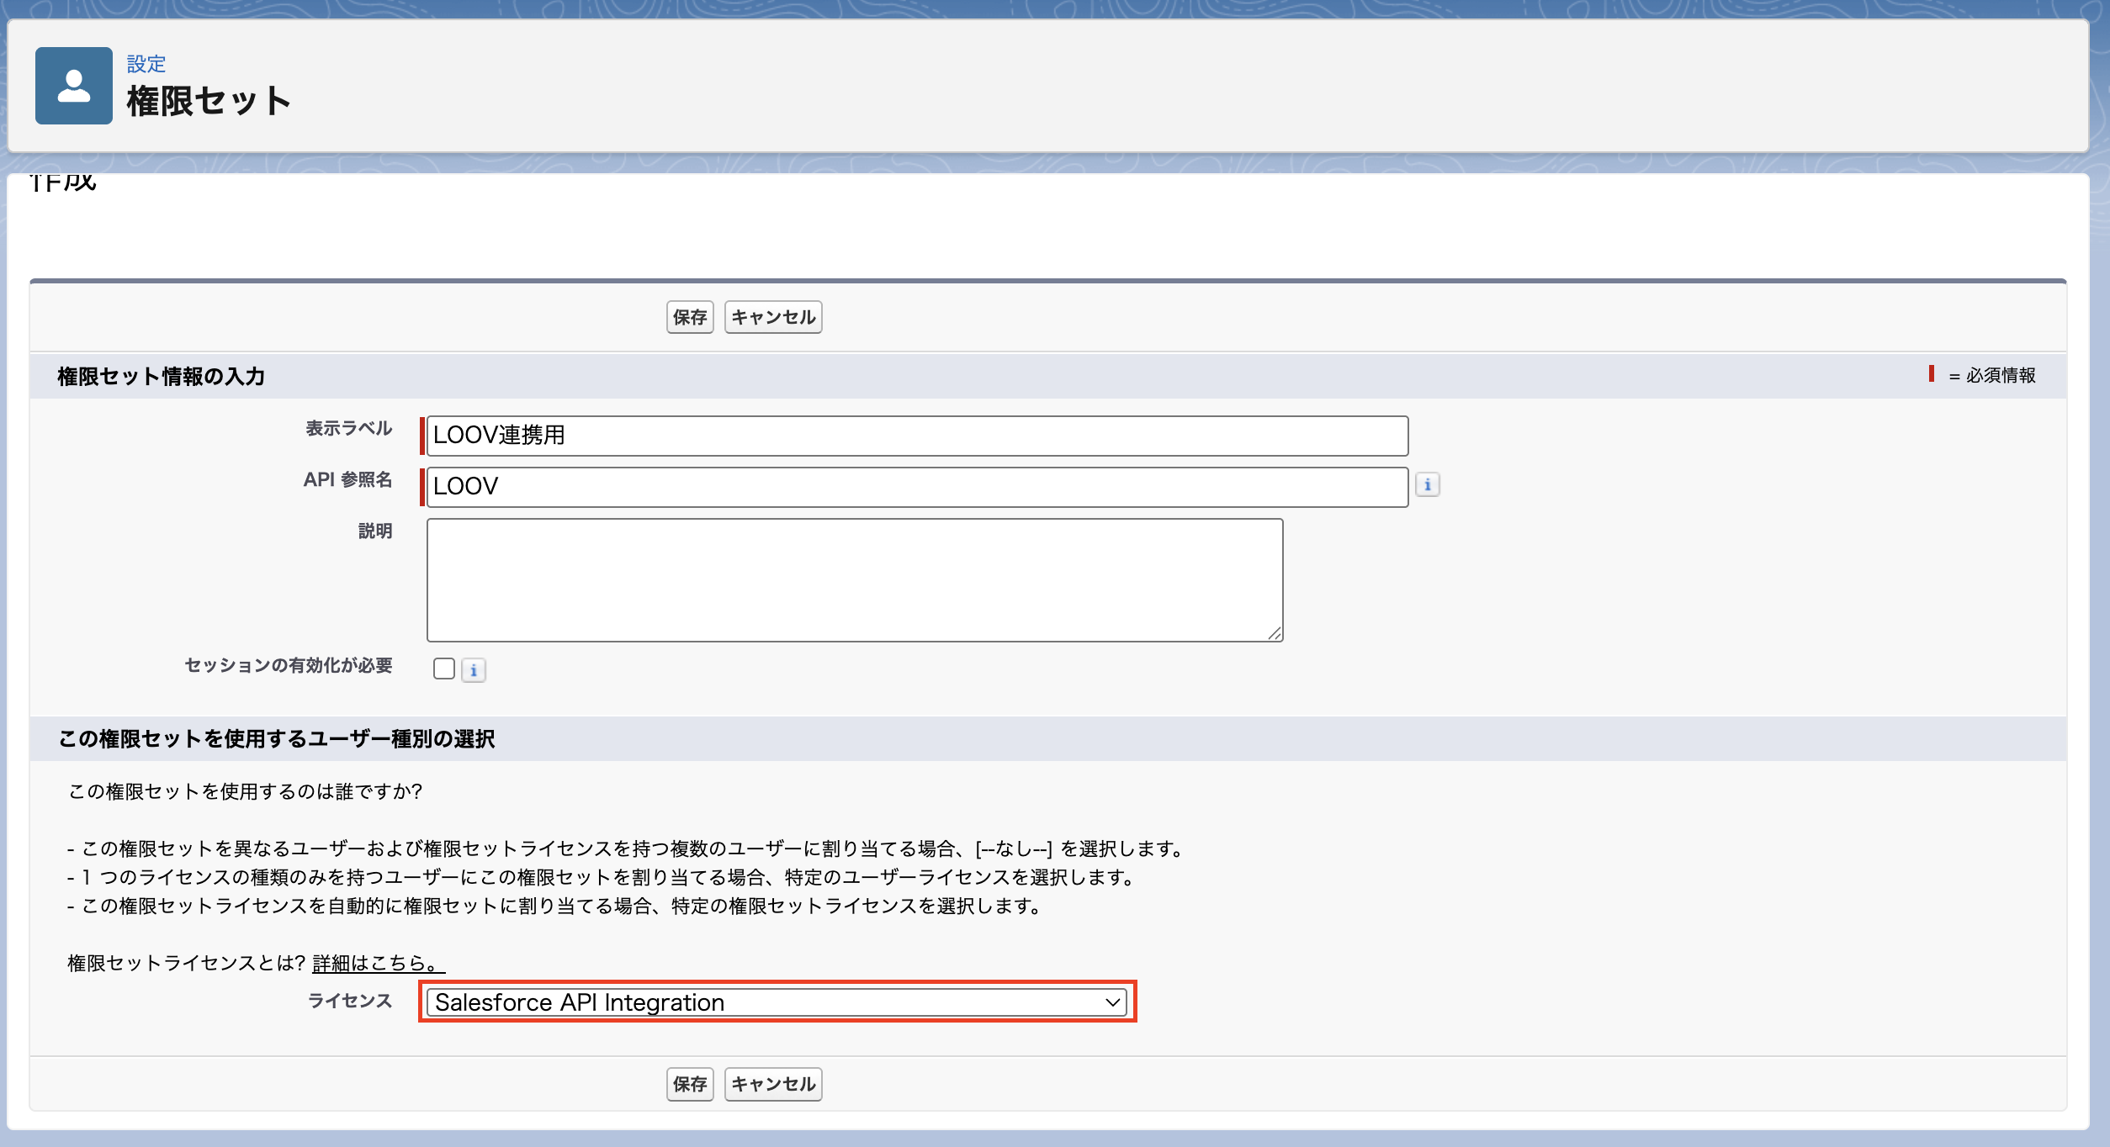Click the セッションの有効化が必要 label text

pyautogui.click(x=289, y=666)
